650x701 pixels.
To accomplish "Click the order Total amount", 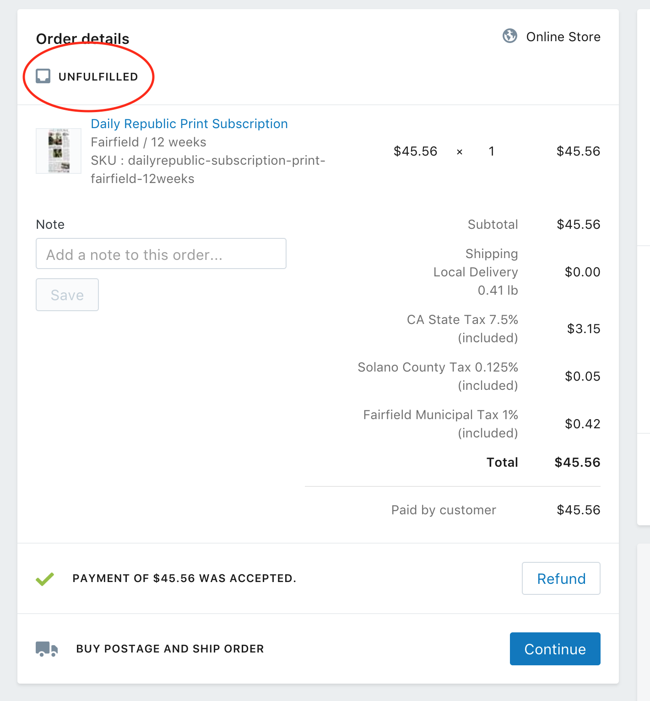I will 577,462.
